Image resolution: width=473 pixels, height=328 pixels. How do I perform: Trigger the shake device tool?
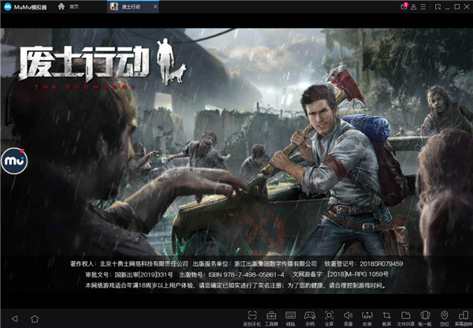(x=425, y=319)
